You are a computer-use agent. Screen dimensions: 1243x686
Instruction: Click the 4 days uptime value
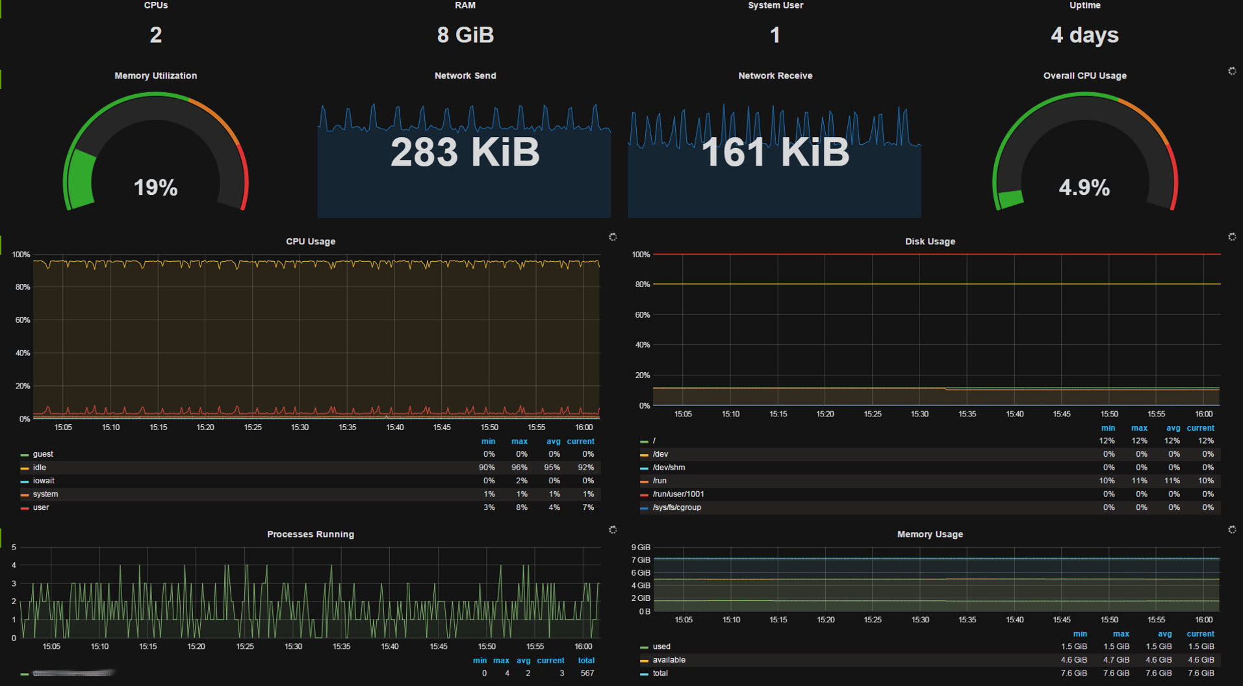(x=1084, y=35)
